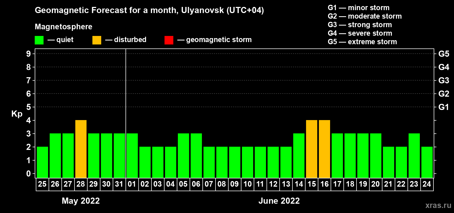Viewport: 454px width, 213px height.
Task: Select date label 20 on the axis
Action: tap(375, 184)
